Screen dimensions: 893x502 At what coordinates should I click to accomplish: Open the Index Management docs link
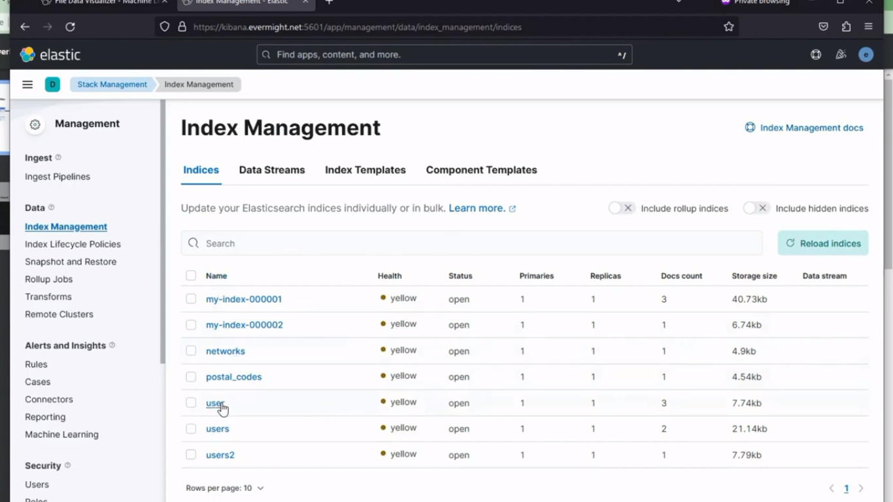click(x=804, y=127)
